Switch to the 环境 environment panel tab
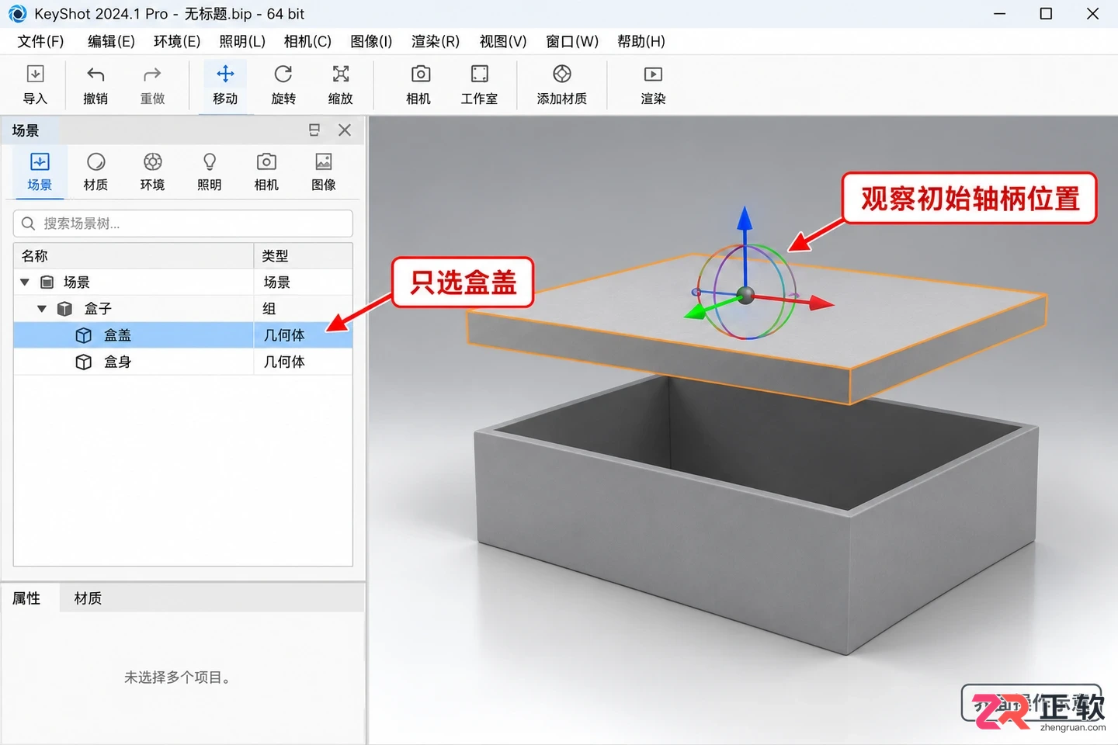Screen dimensions: 1118x745 pyautogui.click(x=152, y=172)
